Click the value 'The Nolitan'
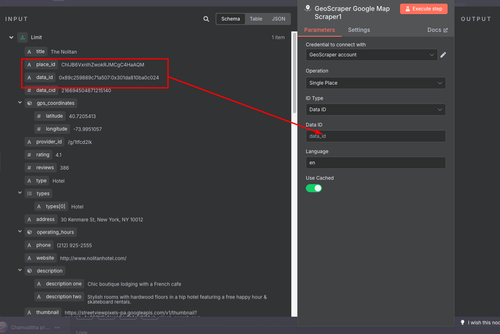500x334 pixels. 64,52
